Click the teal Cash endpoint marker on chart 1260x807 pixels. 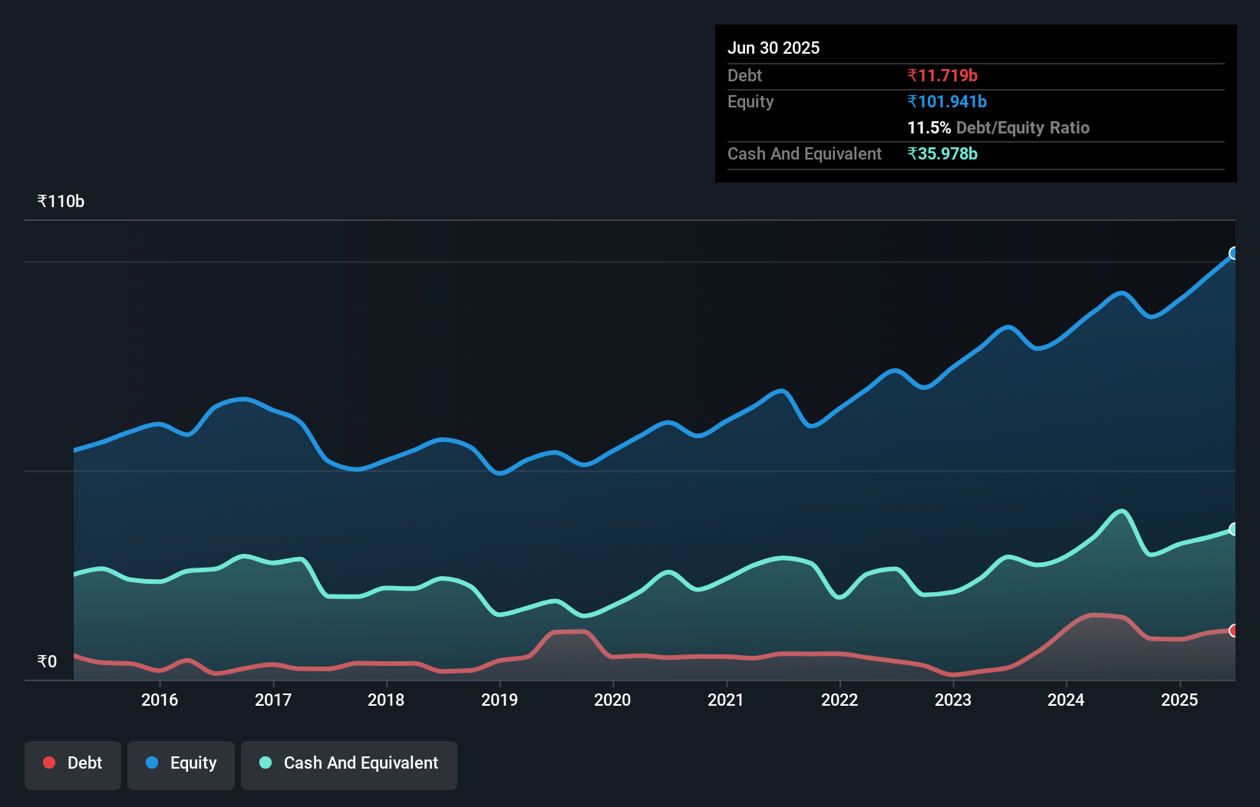tap(1233, 527)
